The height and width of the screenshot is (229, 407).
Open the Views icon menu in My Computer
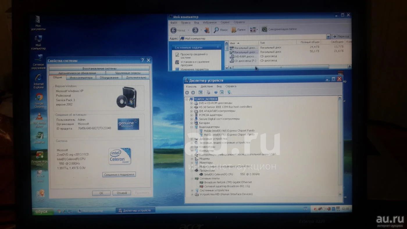(x=253, y=30)
